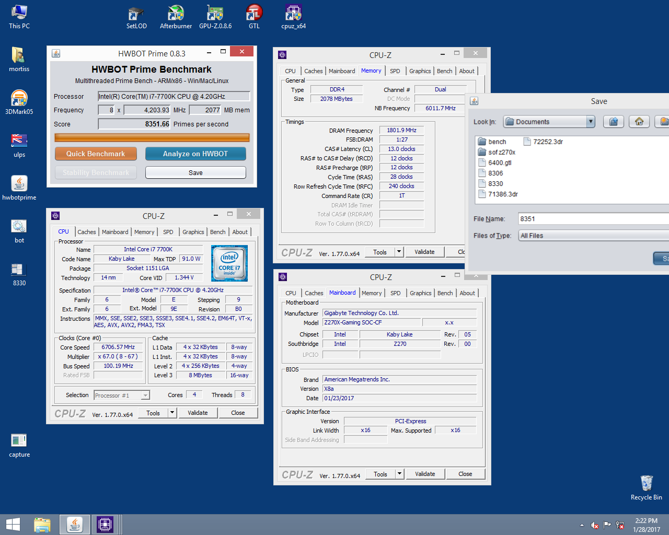669x535 pixels.
Task: Click the Intel Core i7 logo in CPU-Z
Action: click(x=229, y=263)
